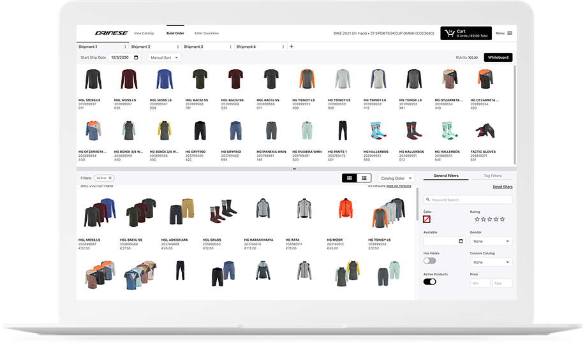Select HGL BACIU SS 76F thumbnail
This screenshot has width=585, height=343.
[x=200, y=78]
